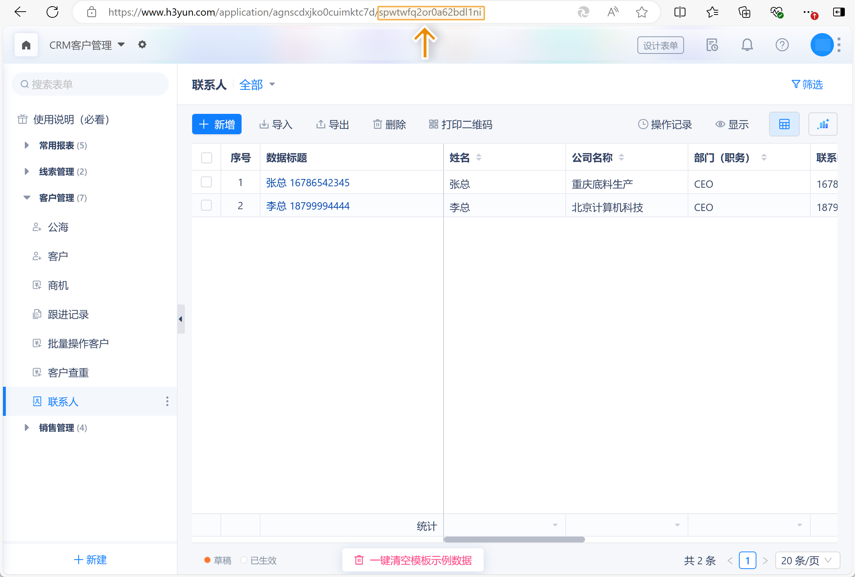Click the home icon in the header
Viewport: 855px width, 577px height.
26,45
